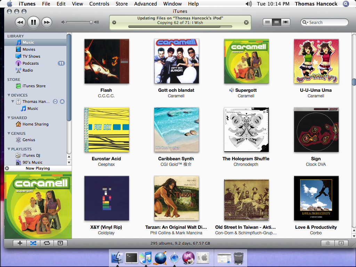This screenshot has height=267, width=356.
Task: Skip to next track button
Action: (x=47, y=22)
